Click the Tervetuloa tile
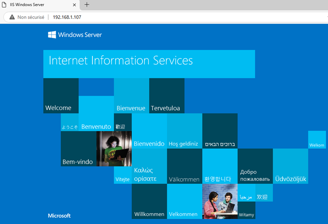 (x=167, y=96)
